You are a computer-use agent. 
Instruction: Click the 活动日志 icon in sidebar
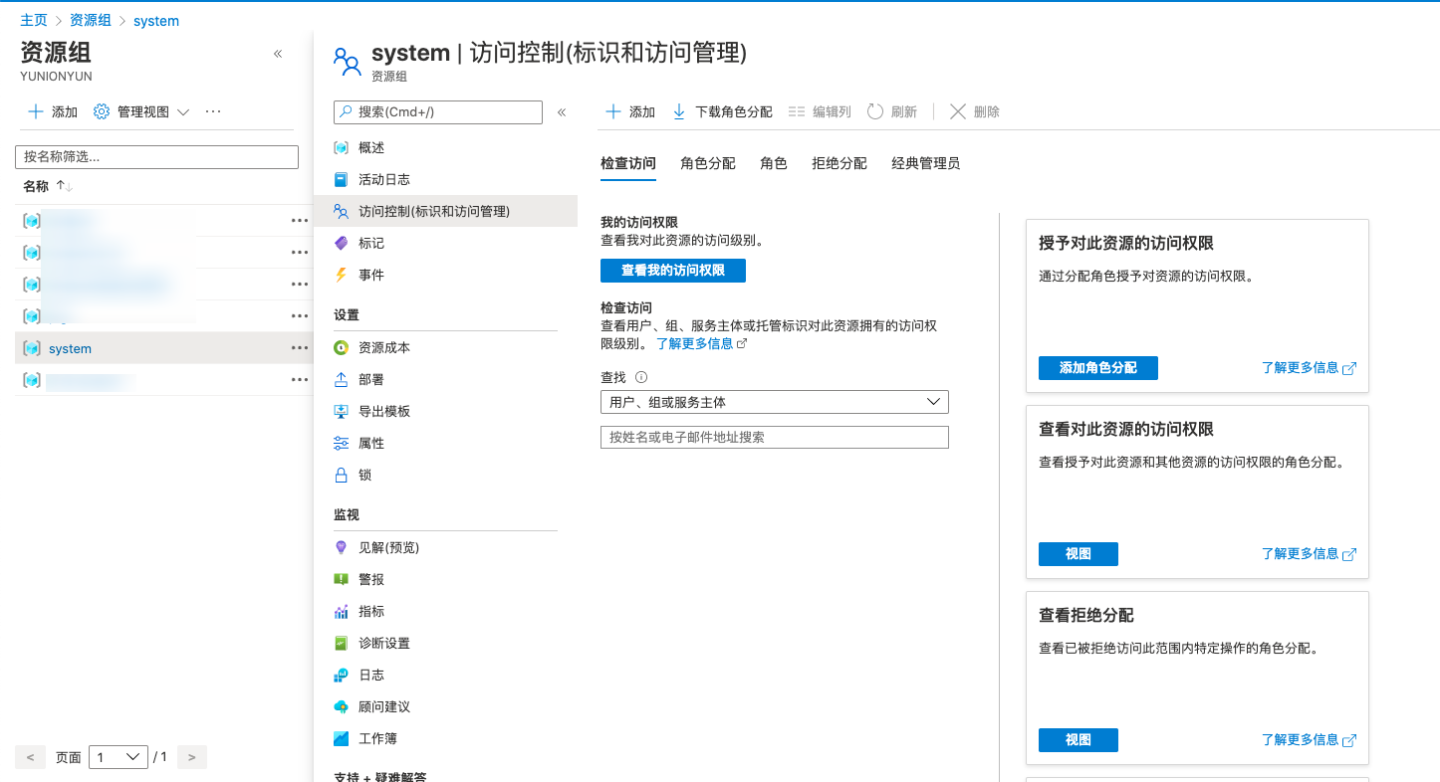[342, 180]
